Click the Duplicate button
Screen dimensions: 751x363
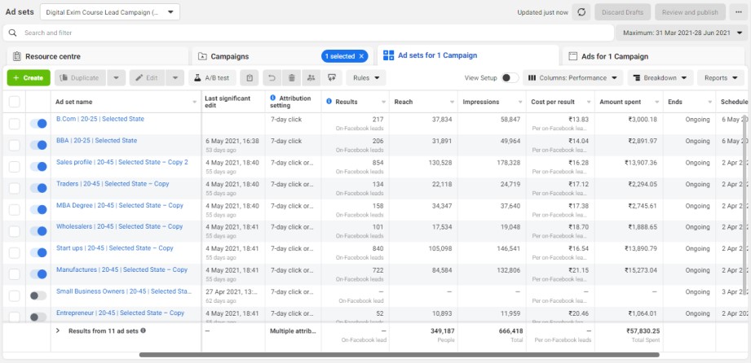(x=81, y=78)
